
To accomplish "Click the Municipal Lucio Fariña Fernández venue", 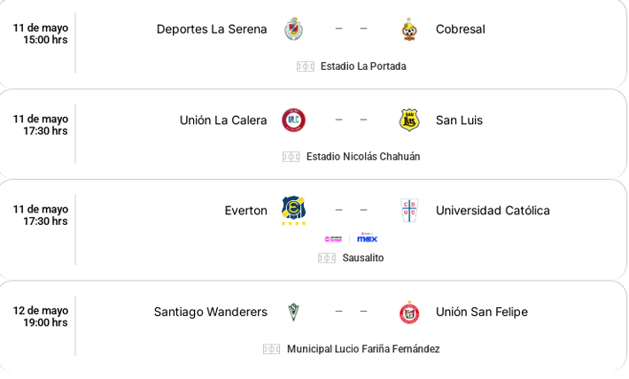I will click(363, 349).
